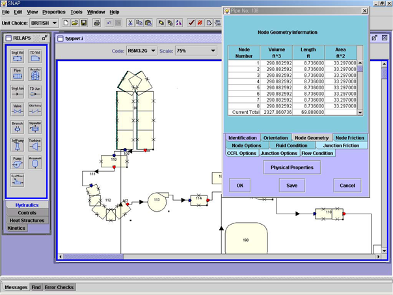
Task: Pick the Valve component from palette
Action: click(x=17, y=109)
